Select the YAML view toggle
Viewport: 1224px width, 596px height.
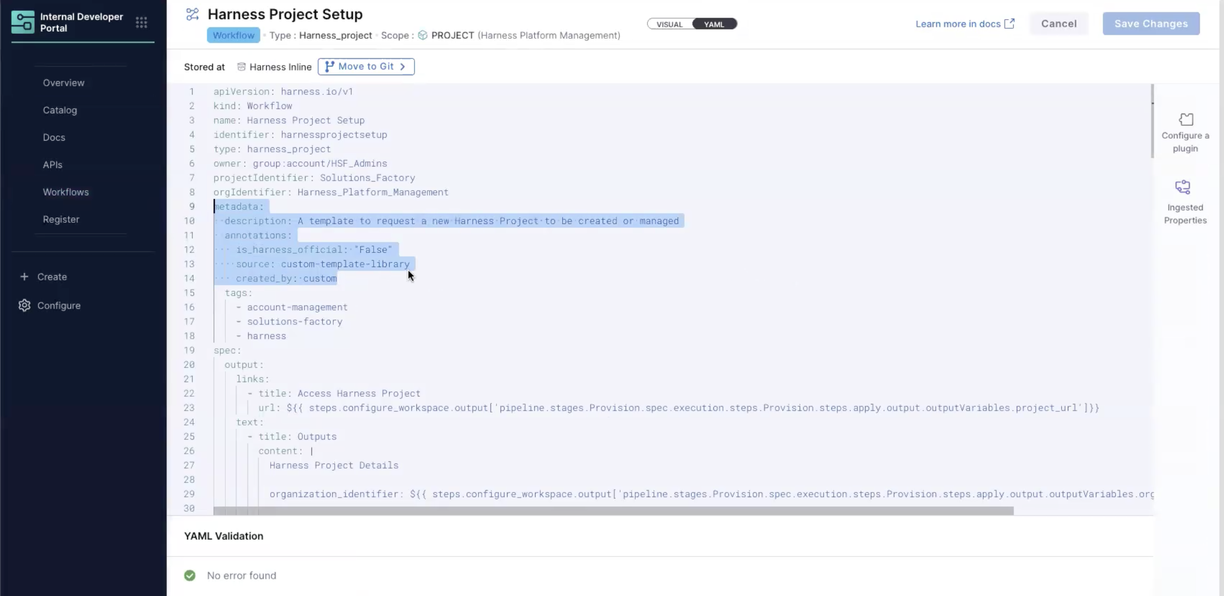pyautogui.click(x=714, y=24)
